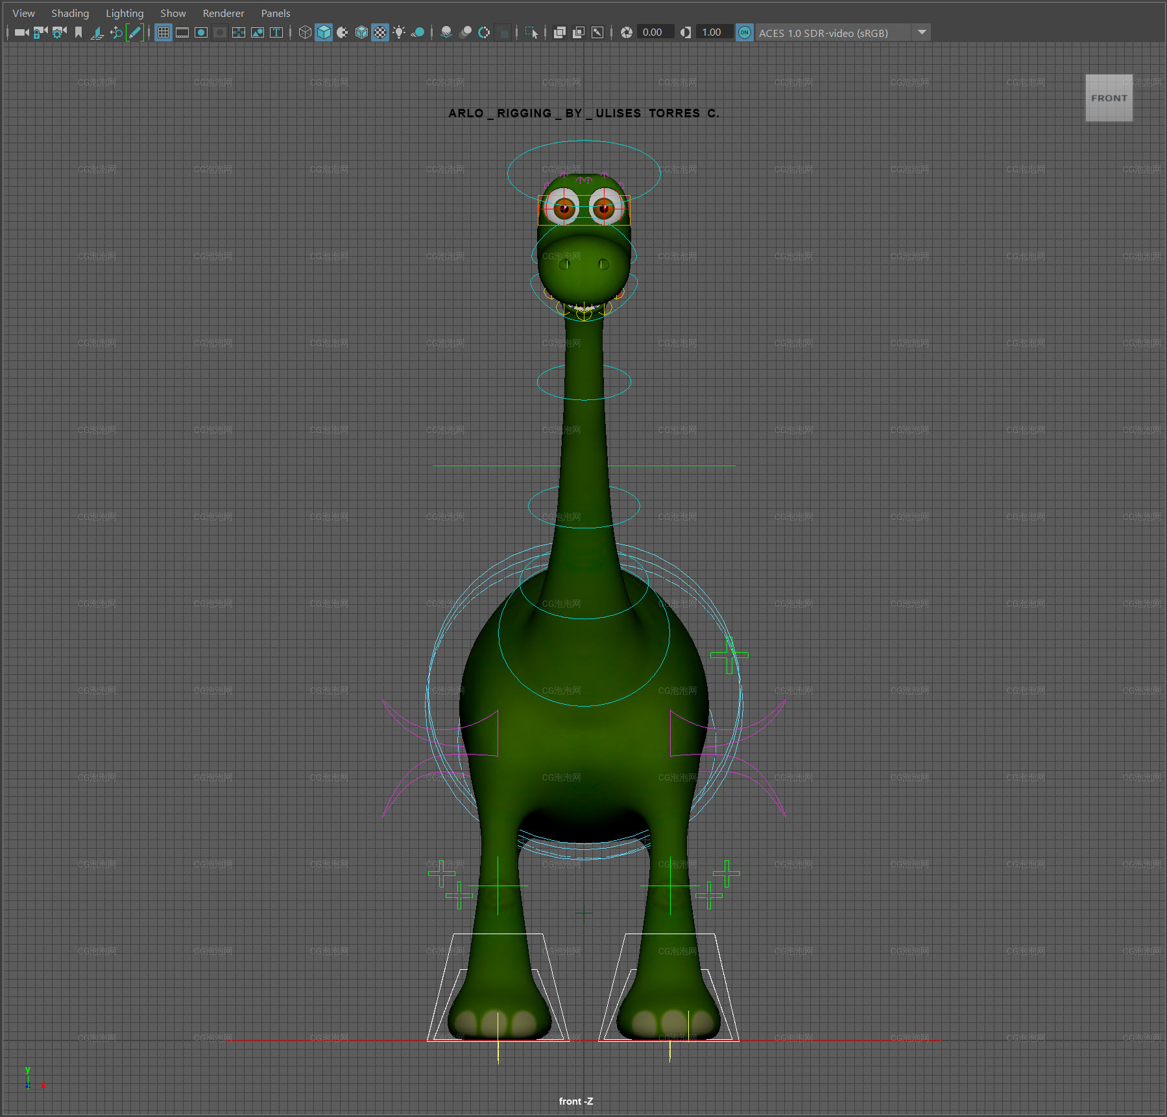Switch to Smooth Shade All mode
The image size is (1167, 1117).
(x=324, y=32)
